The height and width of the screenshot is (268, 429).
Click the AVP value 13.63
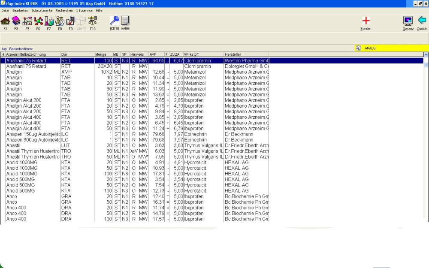pos(158,95)
